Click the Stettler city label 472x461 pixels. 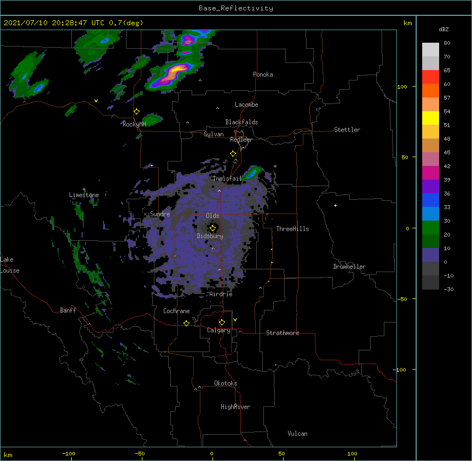pyautogui.click(x=347, y=130)
